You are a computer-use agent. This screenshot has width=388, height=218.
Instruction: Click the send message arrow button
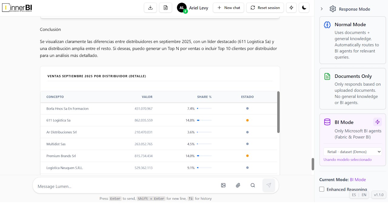pyautogui.click(x=269, y=185)
